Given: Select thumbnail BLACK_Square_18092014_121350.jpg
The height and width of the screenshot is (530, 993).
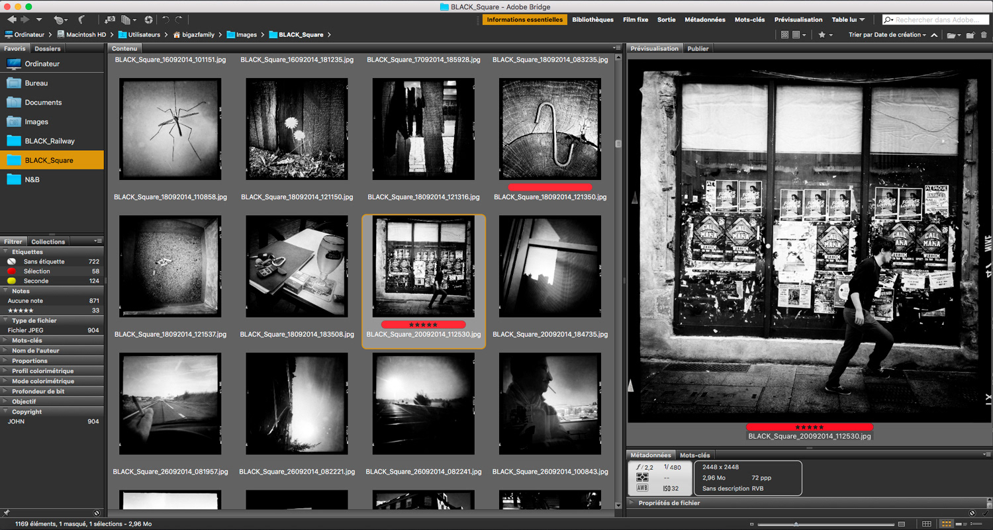Looking at the screenshot, I should pyautogui.click(x=550, y=129).
